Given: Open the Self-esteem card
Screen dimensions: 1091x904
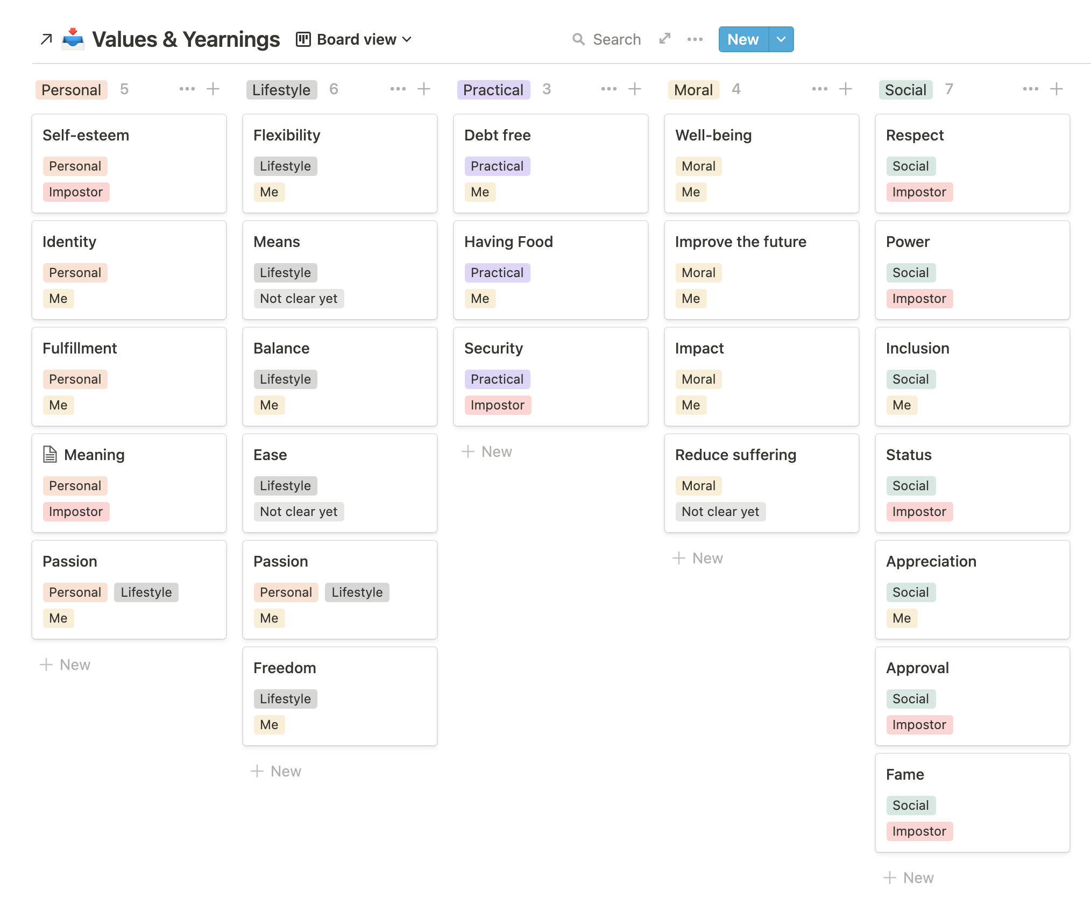Looking at the screenshot, I should (129, 163).
